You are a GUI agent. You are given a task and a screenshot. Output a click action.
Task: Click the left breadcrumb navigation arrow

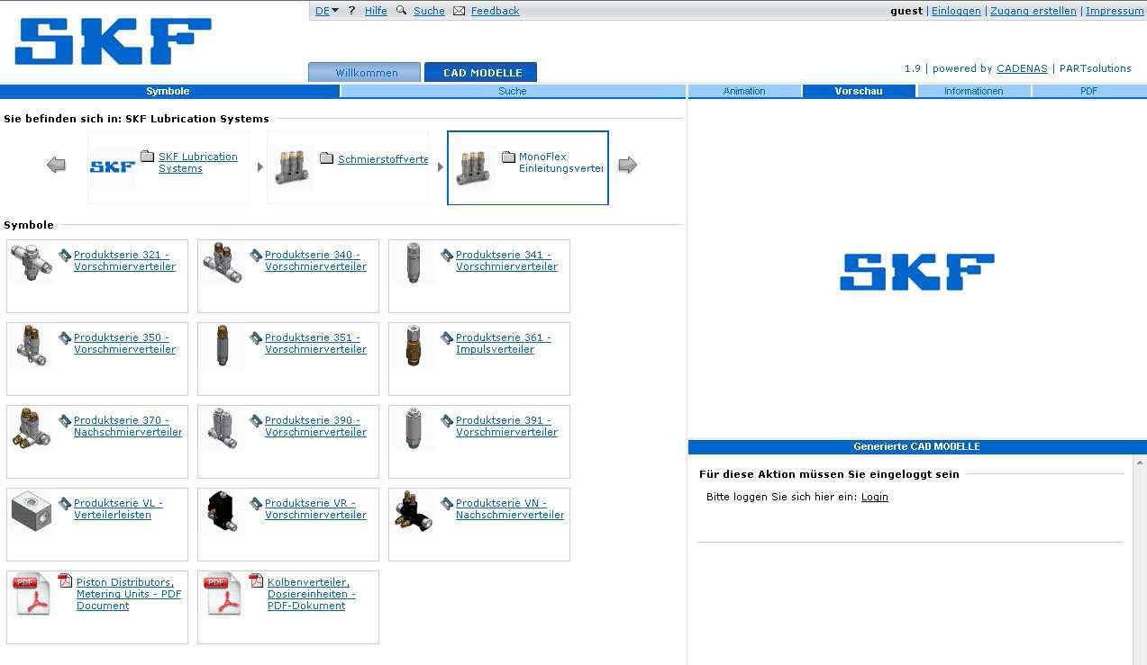[x=56, y=165]
